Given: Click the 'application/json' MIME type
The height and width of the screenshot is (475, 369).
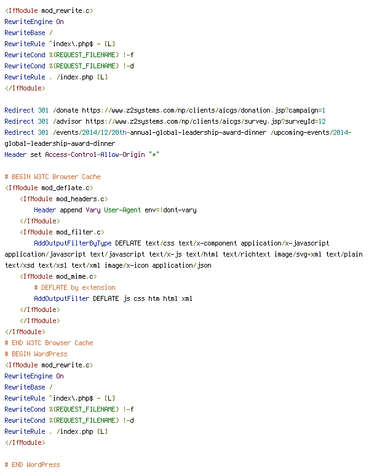Looking at the screenshot, I should click(181, 265).
